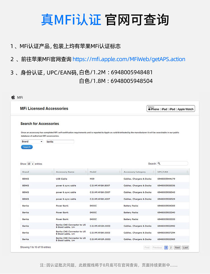Click UPC 6948005932985

166,239
